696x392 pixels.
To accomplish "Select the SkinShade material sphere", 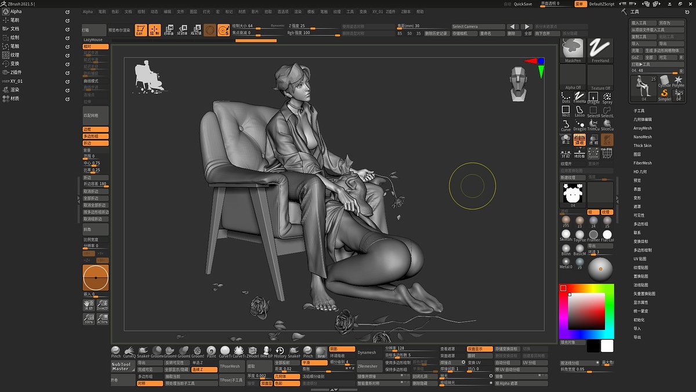I will coord(566,235).
